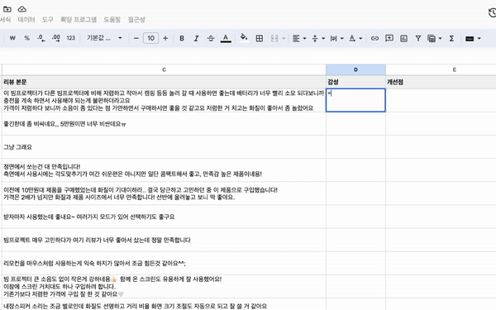
Task: Open the fill color picker
Action: click(244, 38)
